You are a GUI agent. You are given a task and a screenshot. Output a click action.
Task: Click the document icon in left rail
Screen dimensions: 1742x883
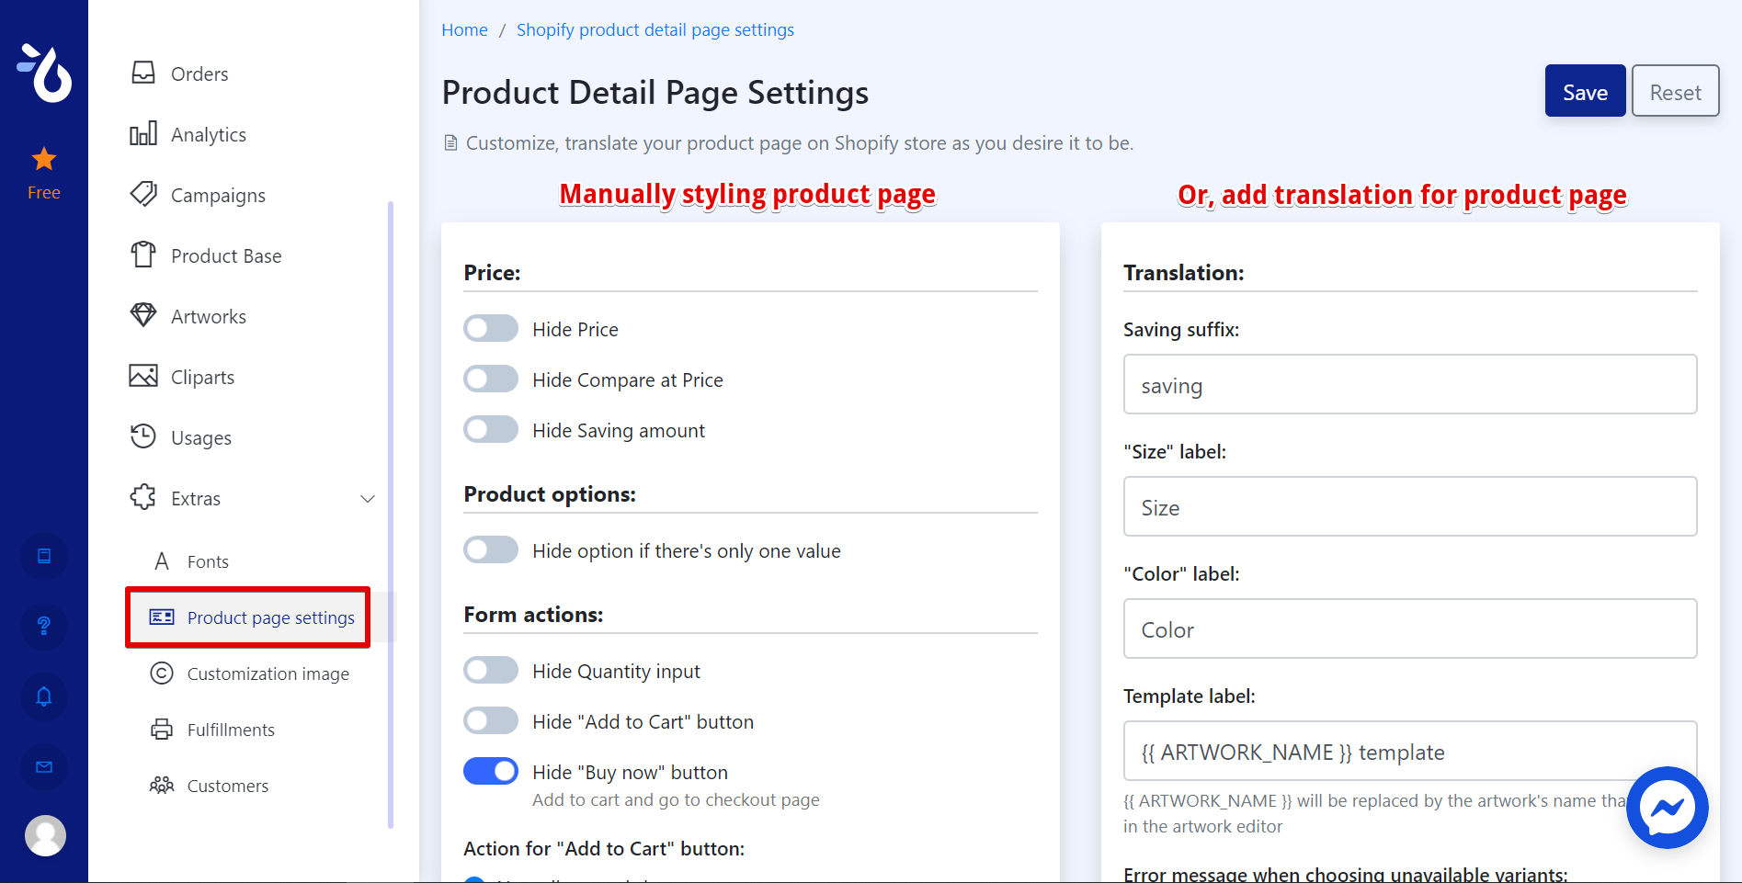point(44,556)
